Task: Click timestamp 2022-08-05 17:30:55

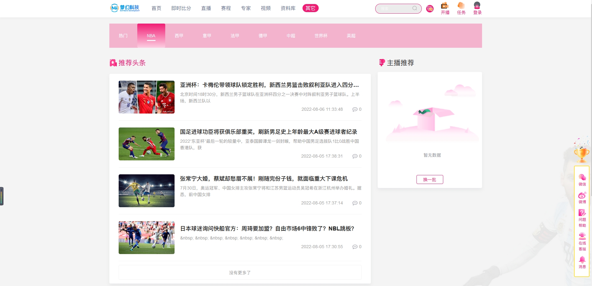Action: [322, 247]
